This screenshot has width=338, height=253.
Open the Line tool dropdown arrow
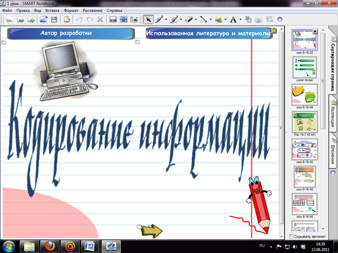coord(211,19)
